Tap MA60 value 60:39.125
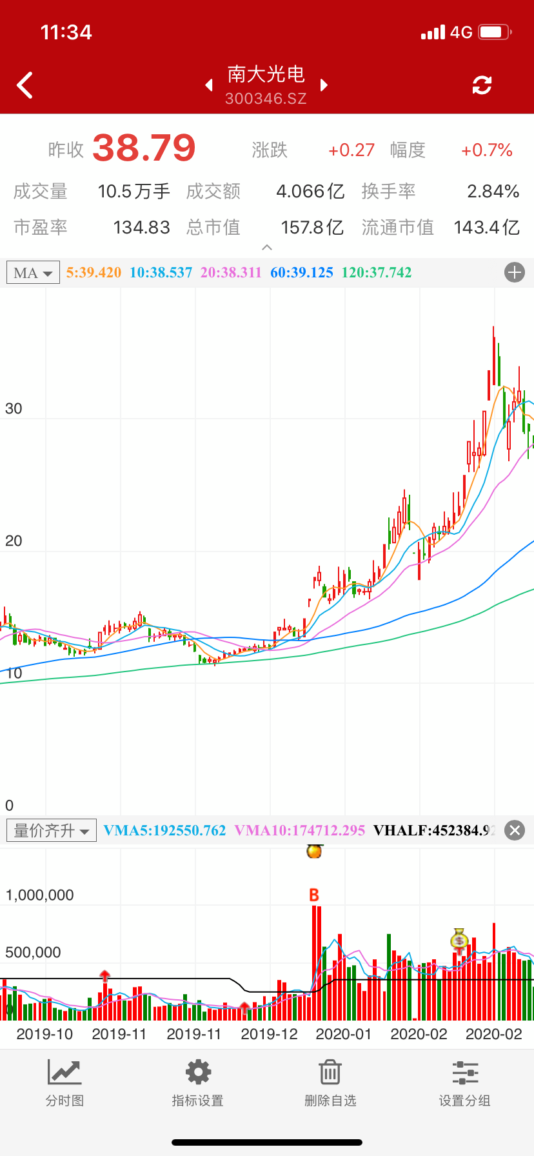Image resolution: width=534 pixels, height=1156 pixels. point(302,272)
